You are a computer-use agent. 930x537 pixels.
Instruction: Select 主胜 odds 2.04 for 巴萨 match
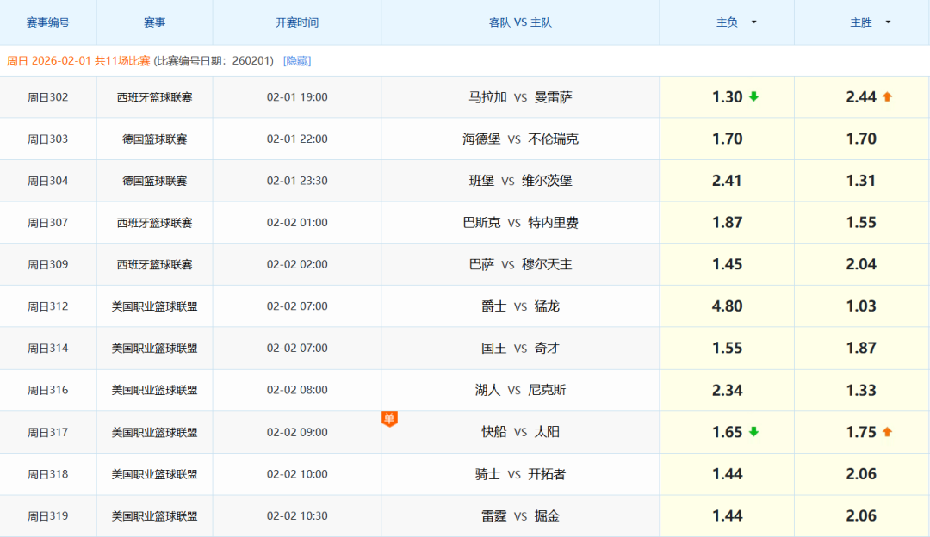(861, 264)
